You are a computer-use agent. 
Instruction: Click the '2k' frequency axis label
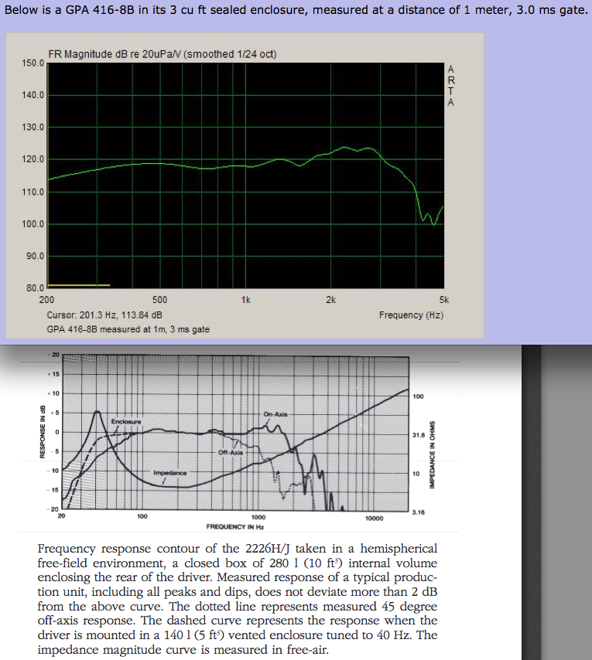330,300
